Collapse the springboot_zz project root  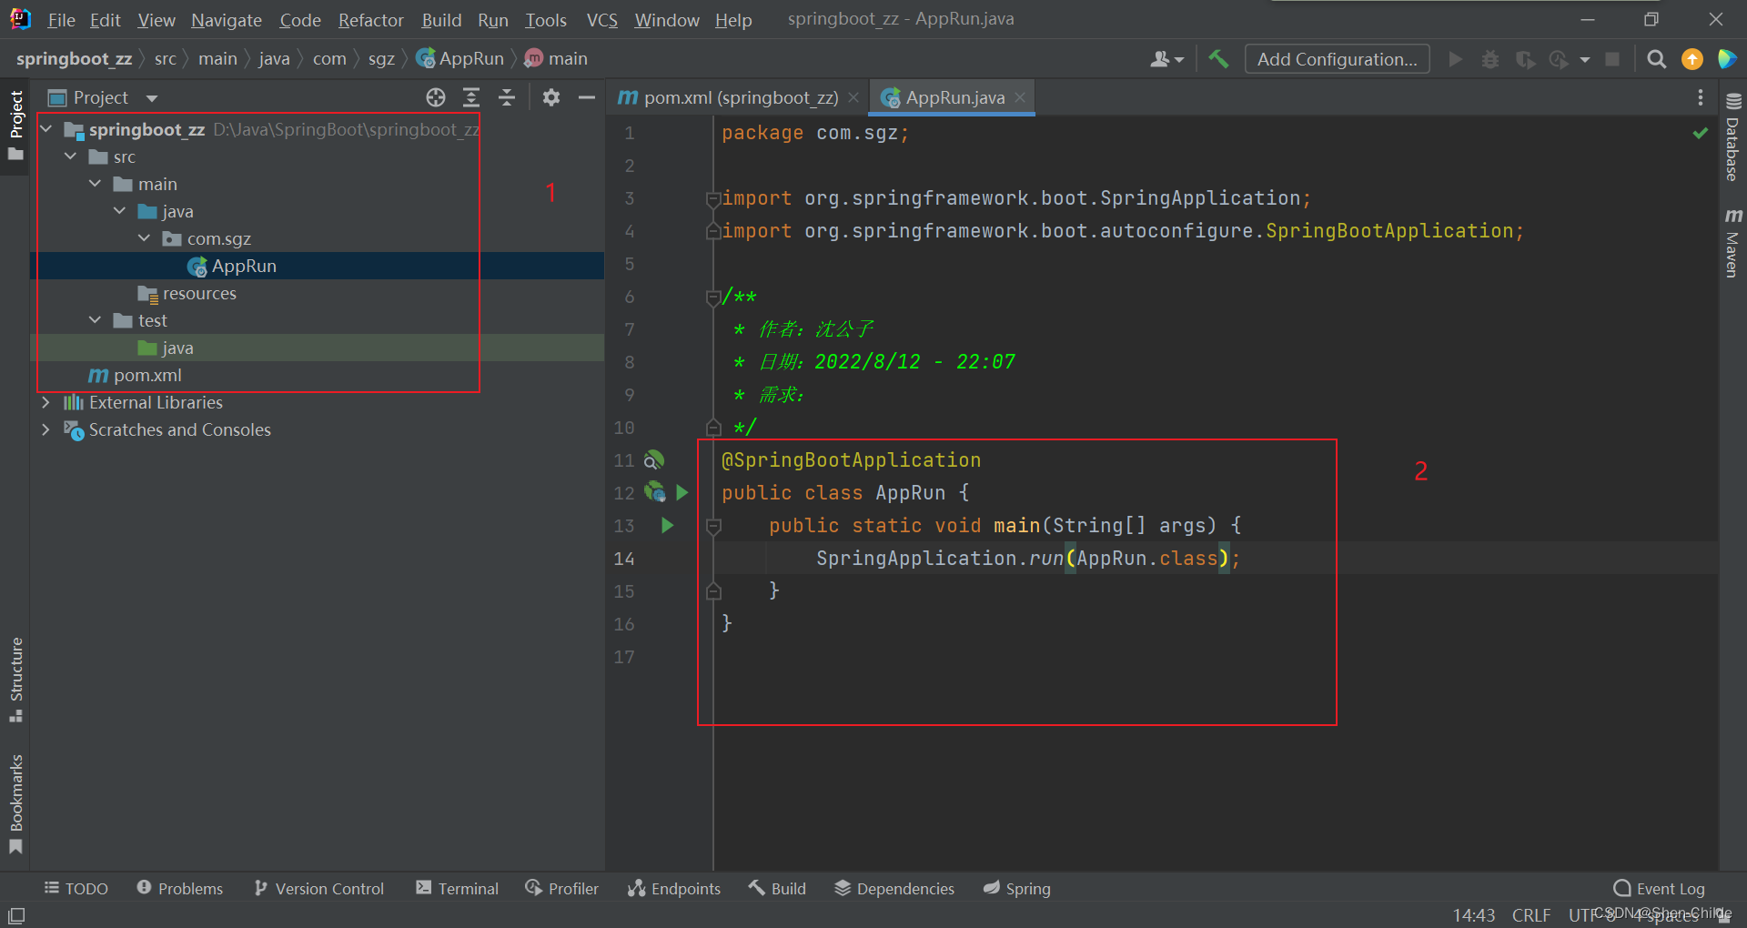(x=46, y=129)
